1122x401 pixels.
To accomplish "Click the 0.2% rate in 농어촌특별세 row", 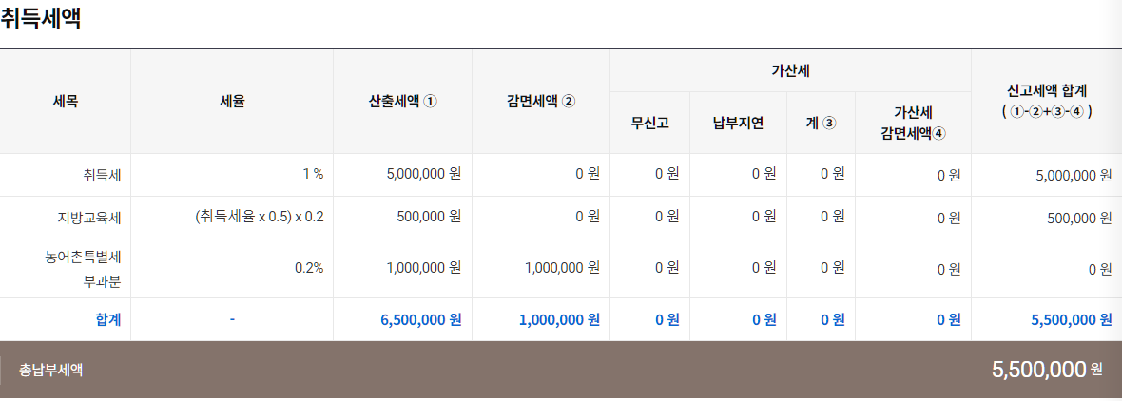I will point(309,268).
